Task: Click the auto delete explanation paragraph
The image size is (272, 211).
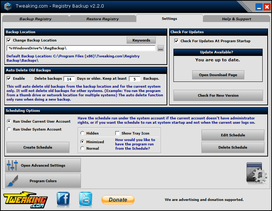Action: (x=85, y=93)
